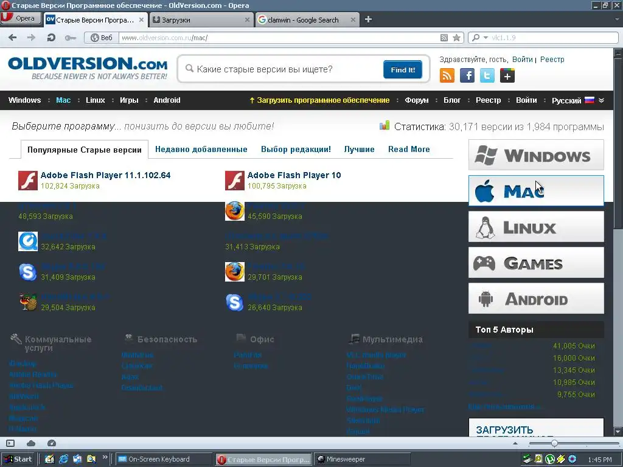Select the Выбор редакции! tab

(296, 150)
